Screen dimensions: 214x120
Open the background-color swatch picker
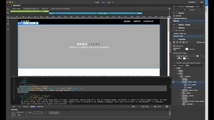(x=187, y=49)
